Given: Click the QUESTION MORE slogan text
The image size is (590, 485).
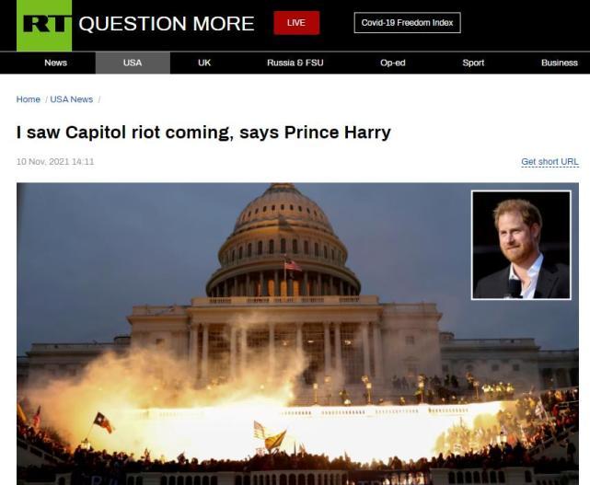Looking at the screenshot, I should 167,24.
